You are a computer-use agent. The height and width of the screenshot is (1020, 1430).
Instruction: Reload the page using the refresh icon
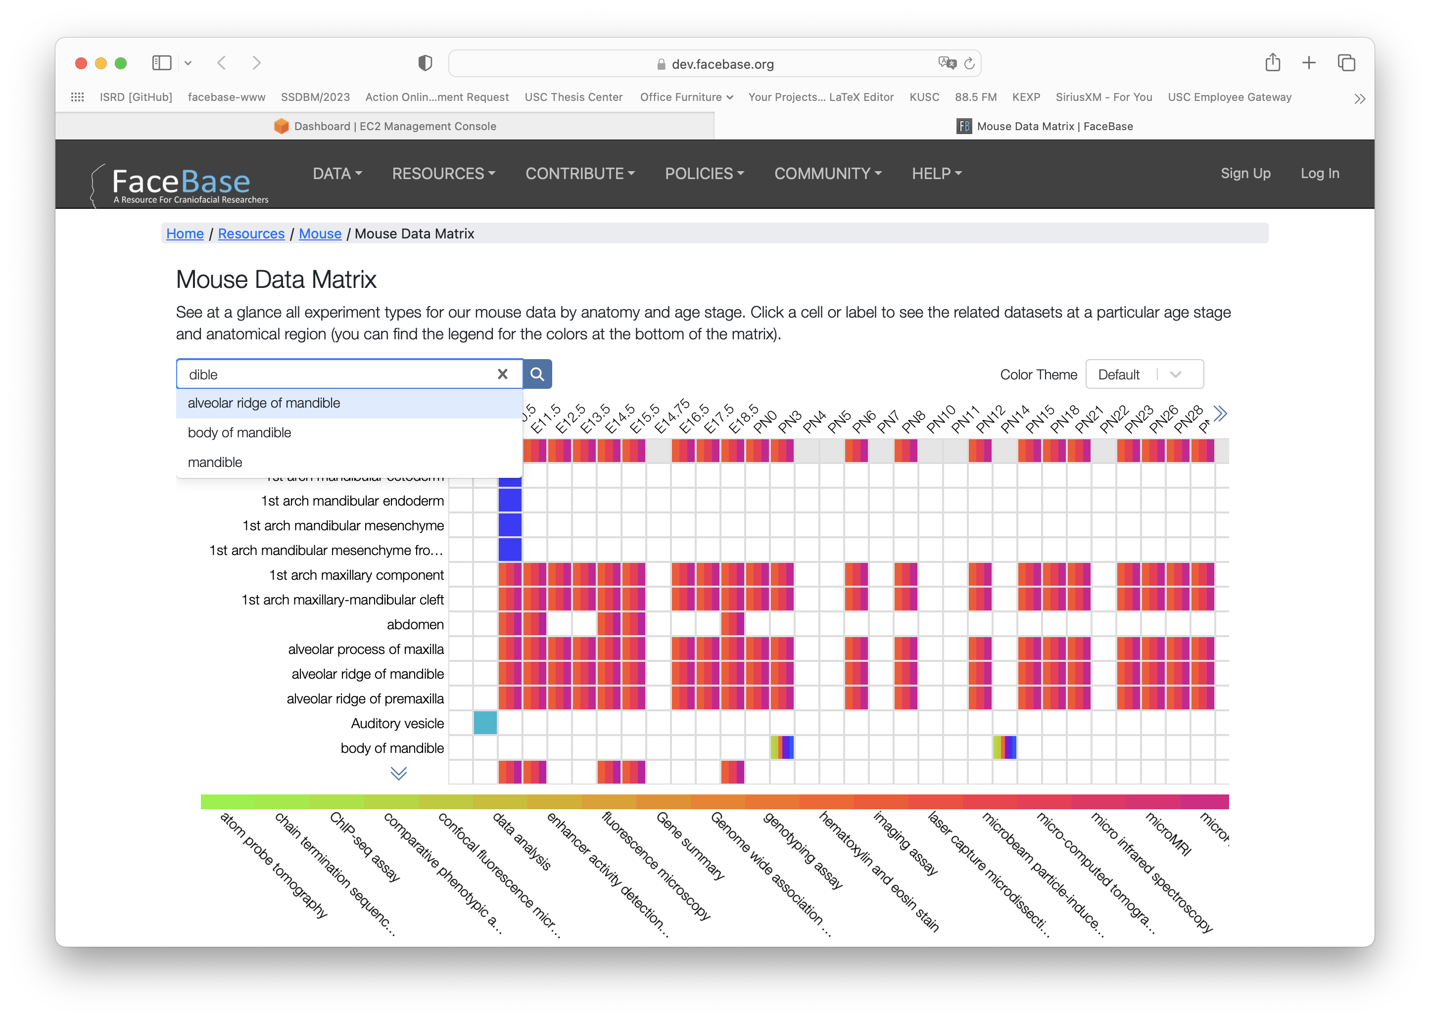(969, 63)
